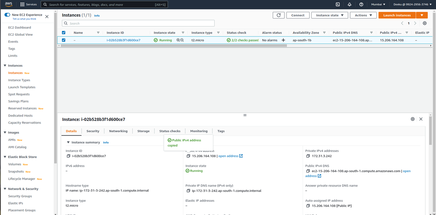
Task: Click the top AWS services search bar
Action: pos(104,4)
